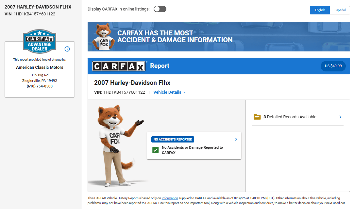Click the NO ACCIDENTS REPORTED badge
The image size is (354, 209).
point(173,139)
